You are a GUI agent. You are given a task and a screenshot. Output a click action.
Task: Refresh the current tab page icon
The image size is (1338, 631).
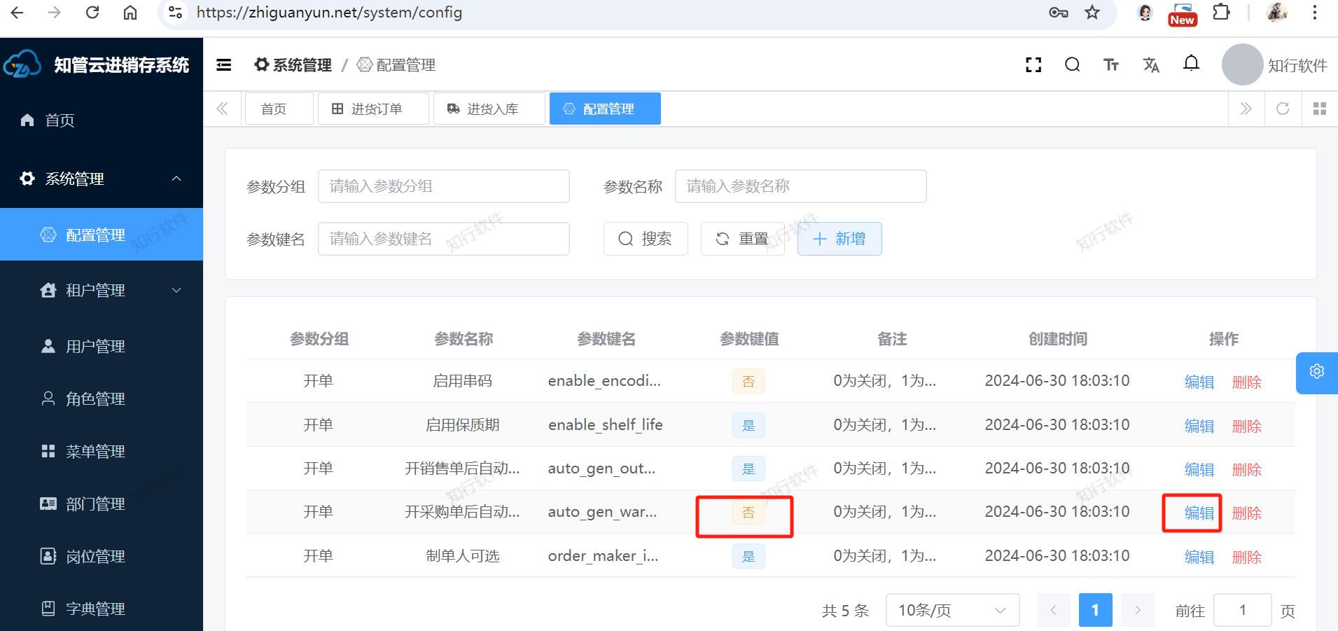click(1283, 109)
